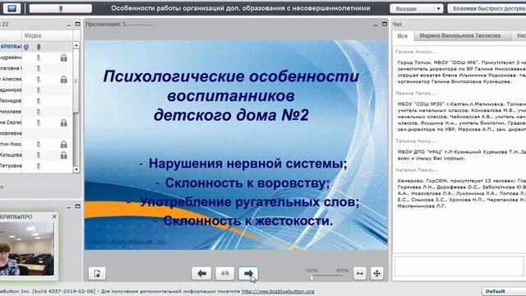Click the microphone icon in the Петровна row
Image resolution: width=526 pixels, height=296 pixels.
coord(39,166)
